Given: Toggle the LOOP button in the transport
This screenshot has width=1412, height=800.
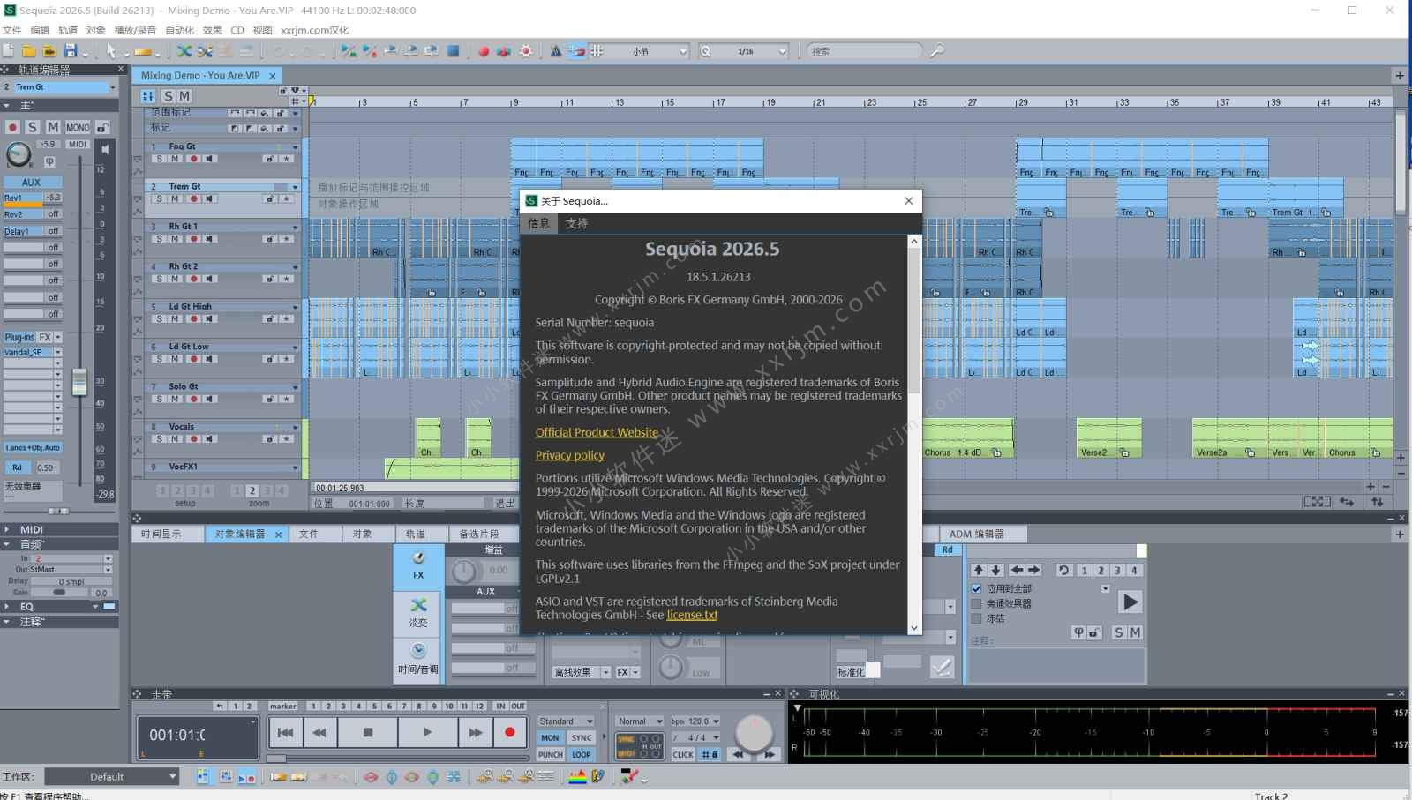Looking at the screenshot, I should (x=582, y=755).
